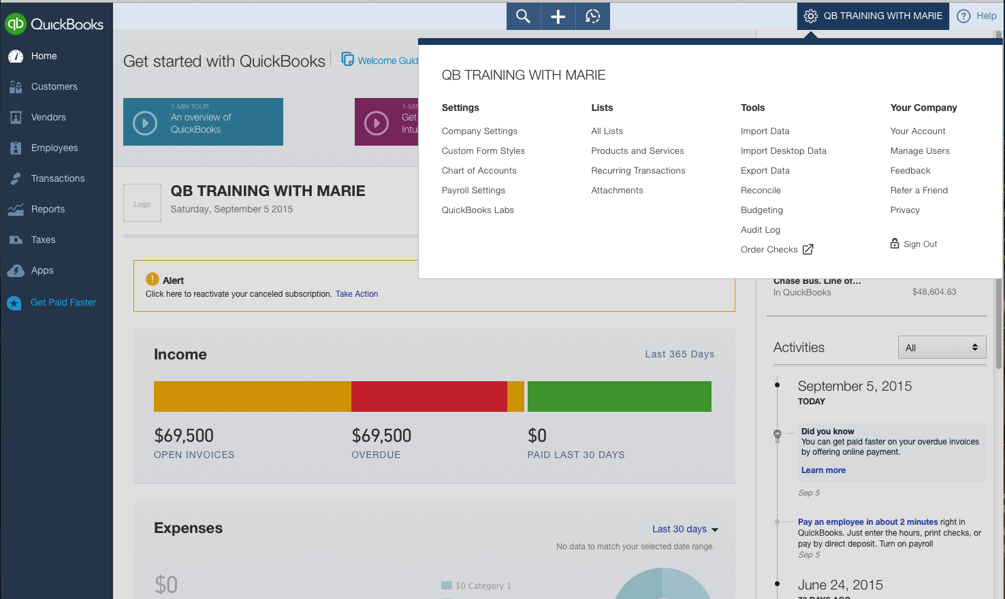Click the Taxes sidebar icon
Image resolution: width=1005 pixels, height=599 pixels.
(16, 240)
